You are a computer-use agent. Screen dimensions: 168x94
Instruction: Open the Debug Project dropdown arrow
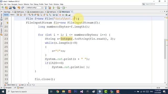[61, 8]
